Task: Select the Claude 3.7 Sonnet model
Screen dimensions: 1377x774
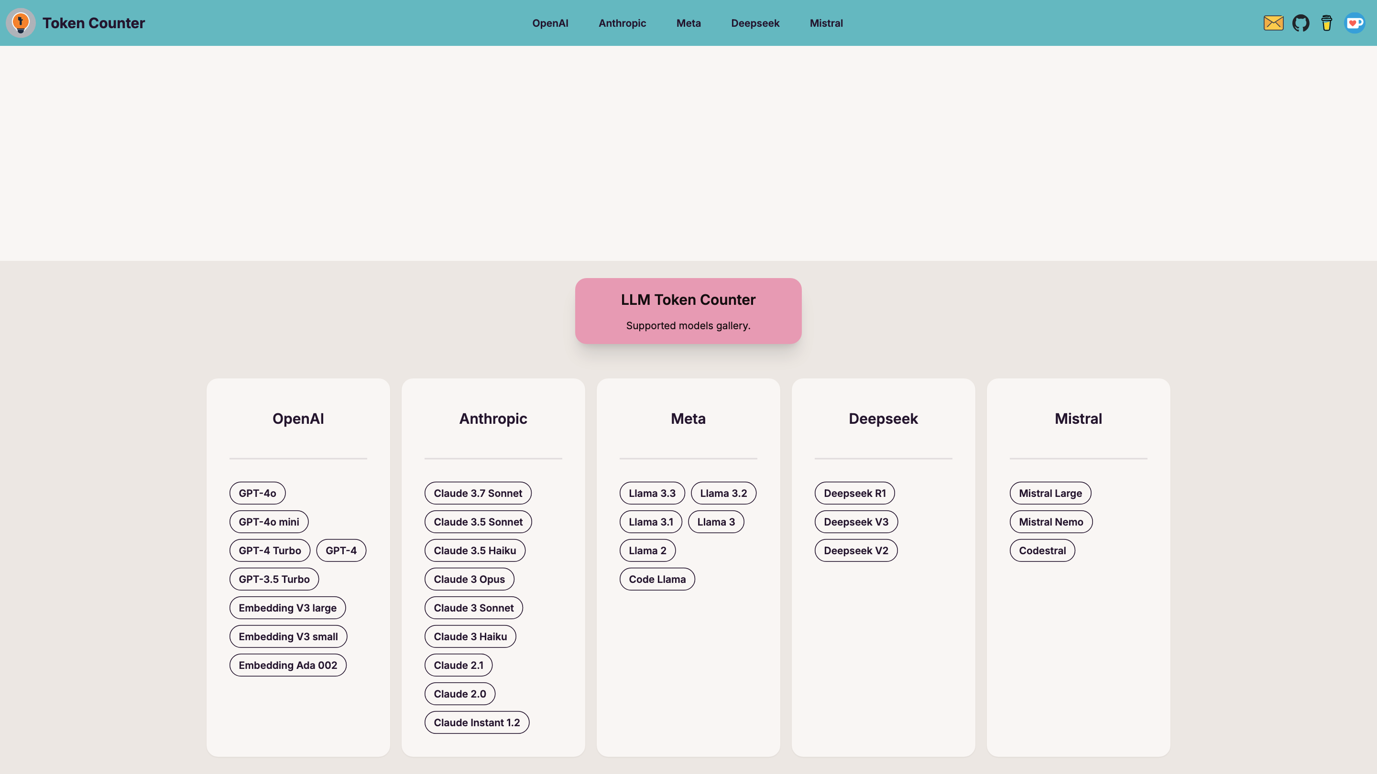Action: click(477, 493)
